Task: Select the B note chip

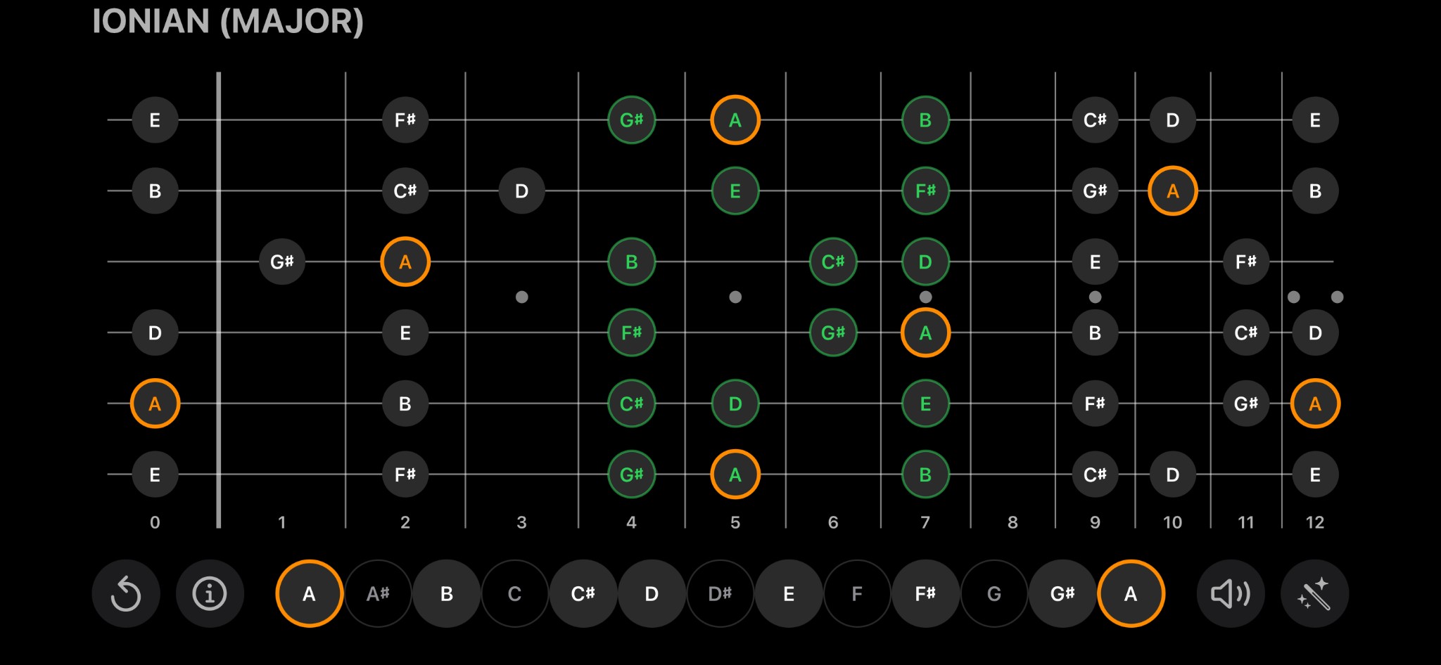Action: [446, 593]
